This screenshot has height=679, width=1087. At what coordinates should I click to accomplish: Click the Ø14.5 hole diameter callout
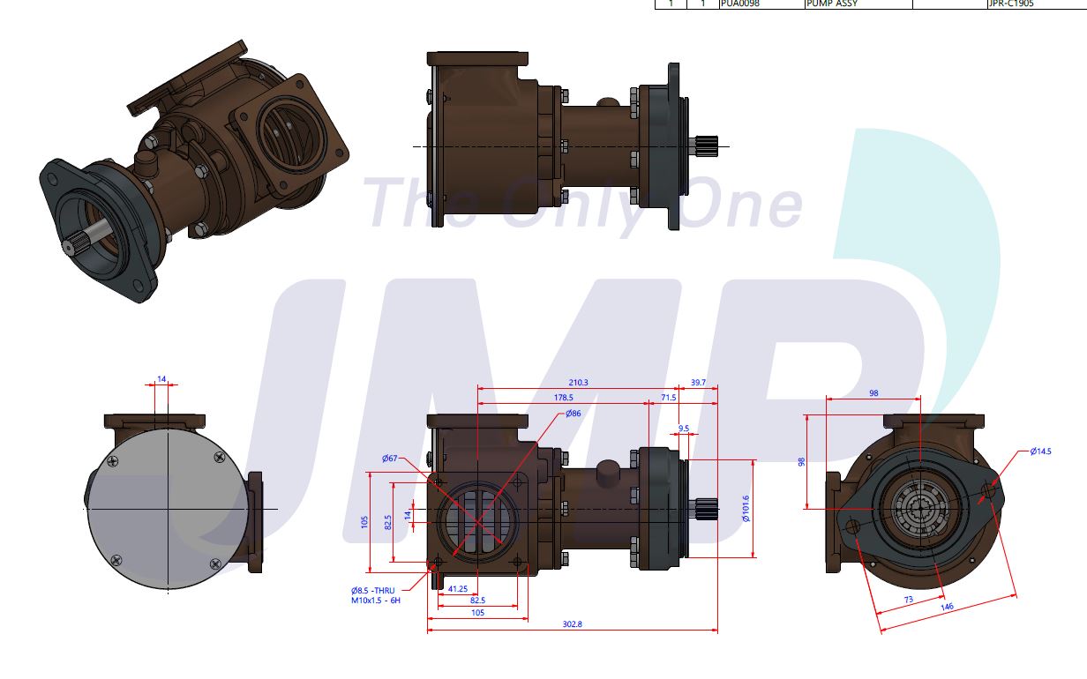coord(1040,451)
